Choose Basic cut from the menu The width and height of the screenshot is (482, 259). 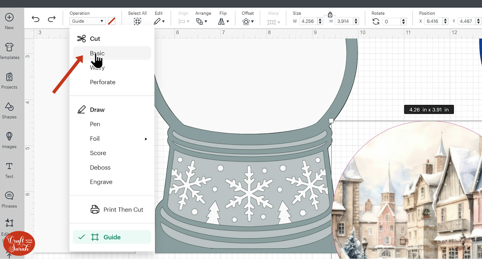point(97,53)
